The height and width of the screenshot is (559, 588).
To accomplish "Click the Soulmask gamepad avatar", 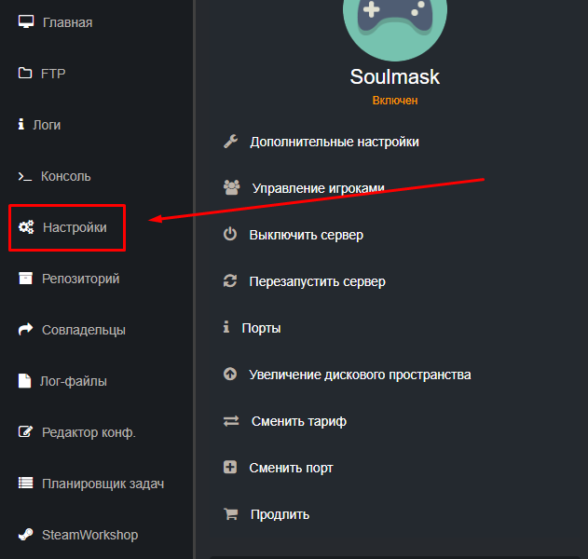I will [x=394, y=23].
